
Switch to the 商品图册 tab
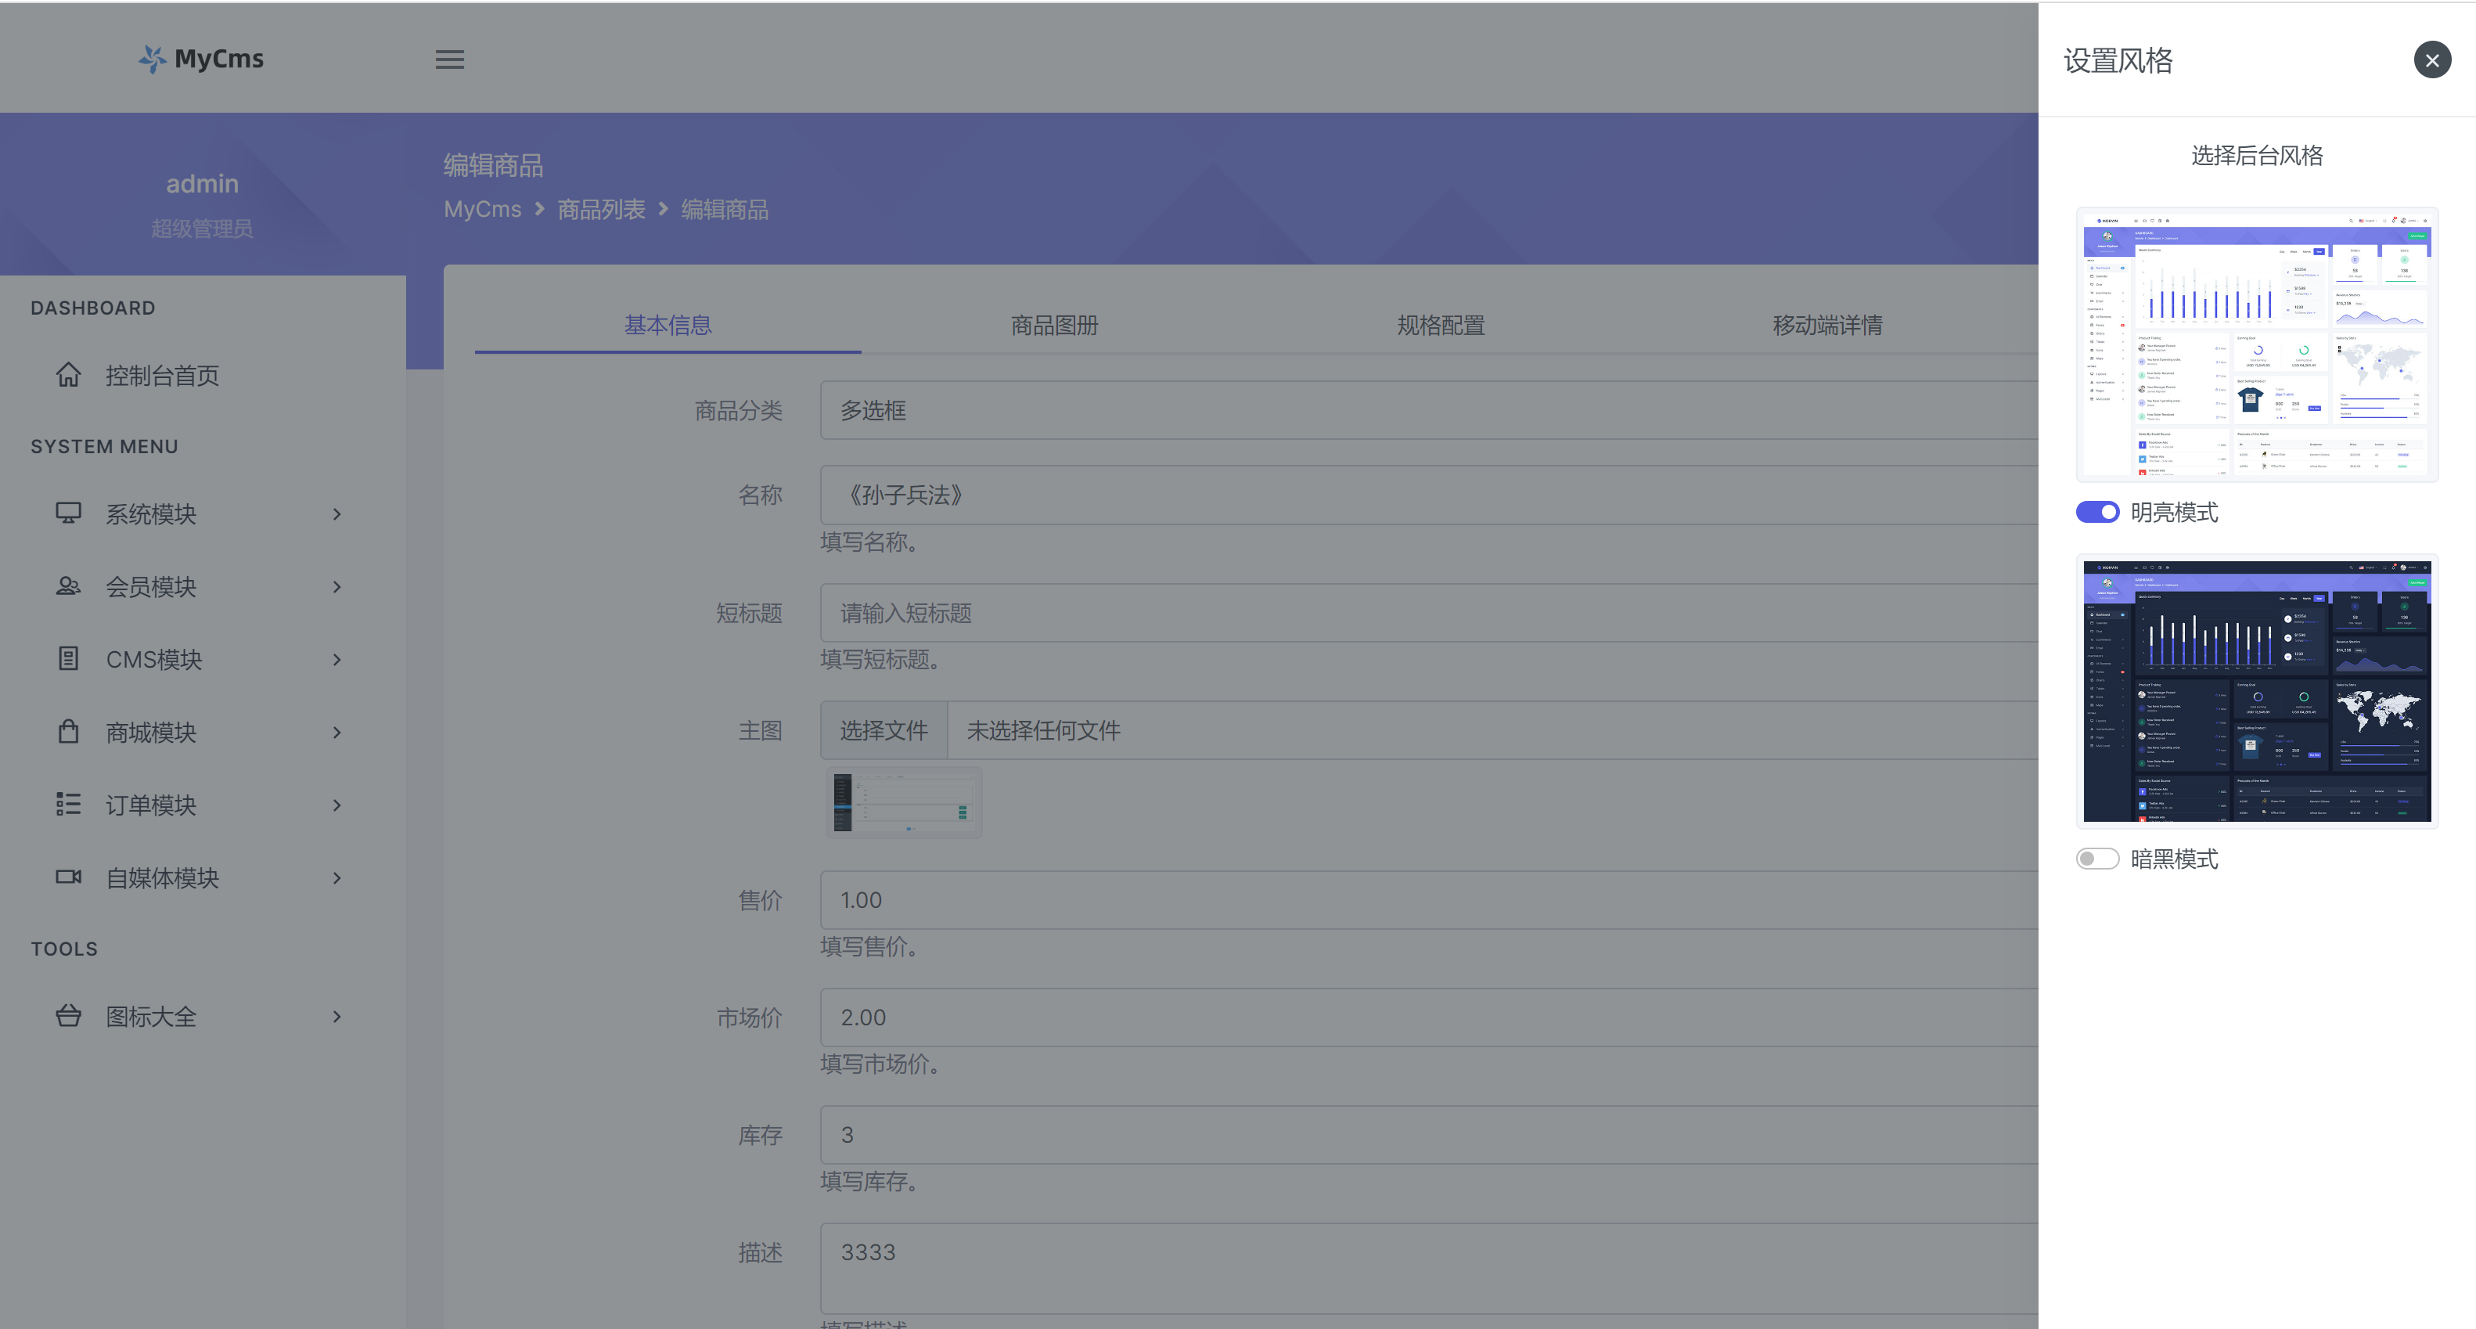pos(1054,325)
